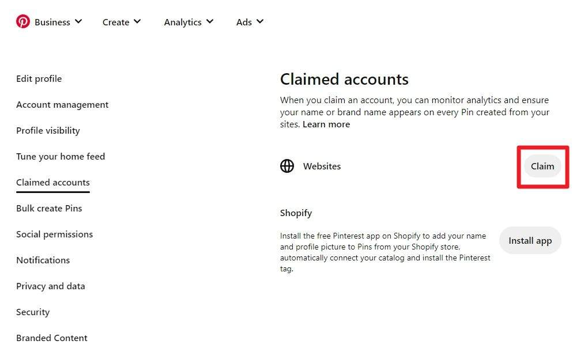This screenshot has width=588, height=363.
Task: Go to Social permissions settings
Action: point(54,235)
